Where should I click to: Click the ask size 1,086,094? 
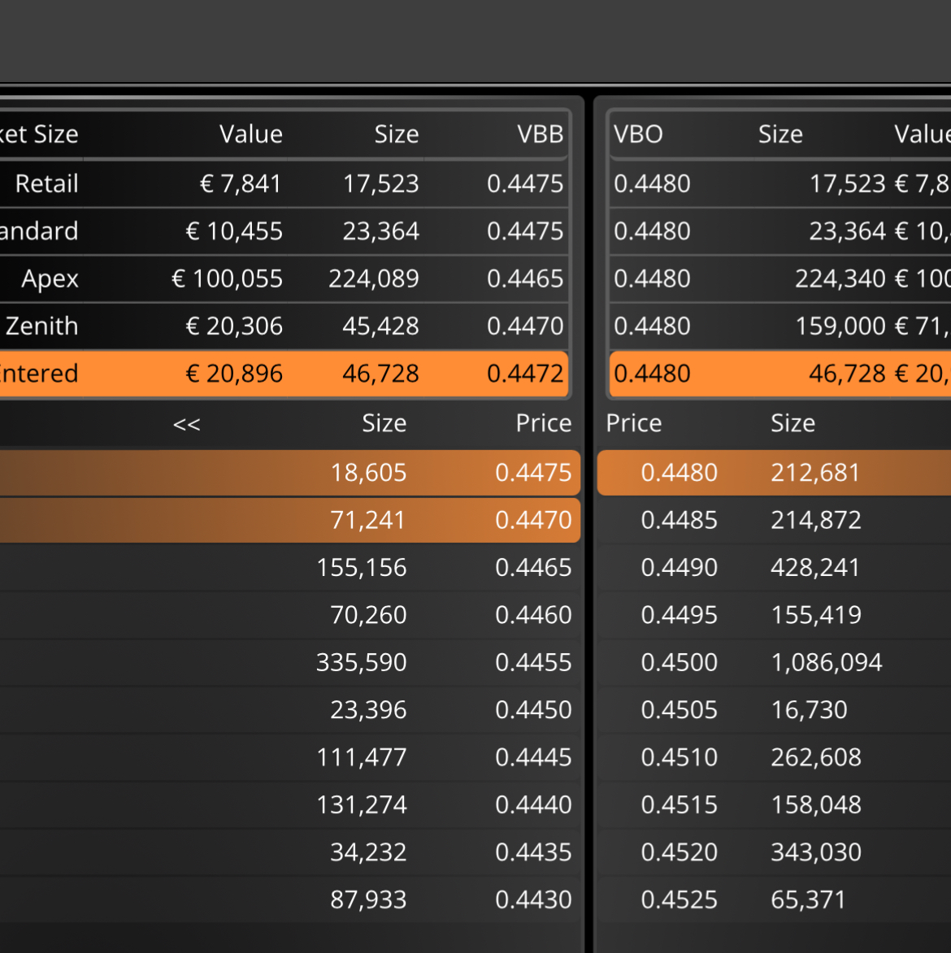(x=827, y=662)
